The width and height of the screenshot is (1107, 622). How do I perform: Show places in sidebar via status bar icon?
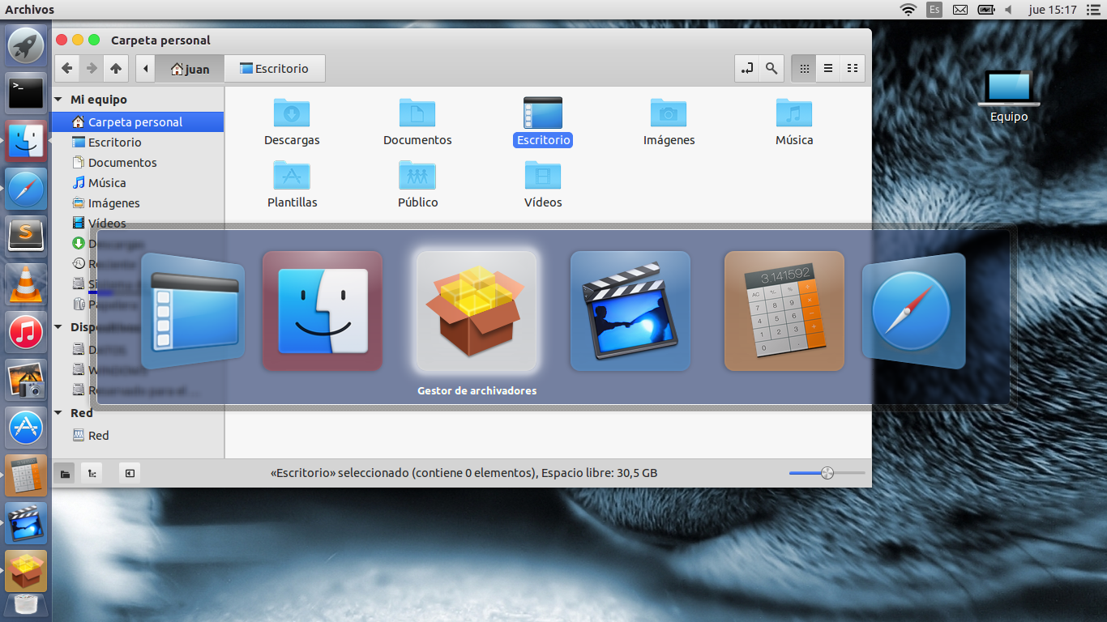click(65, 473)
